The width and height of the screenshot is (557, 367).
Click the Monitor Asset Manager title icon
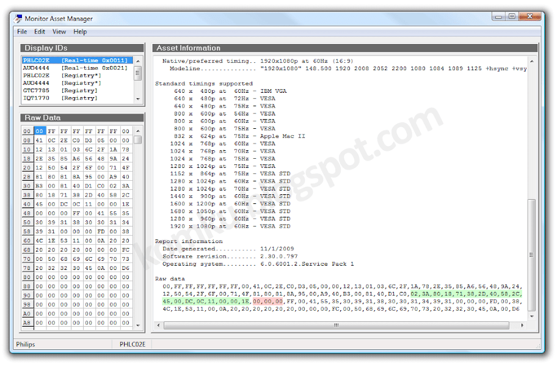point(18,18)
